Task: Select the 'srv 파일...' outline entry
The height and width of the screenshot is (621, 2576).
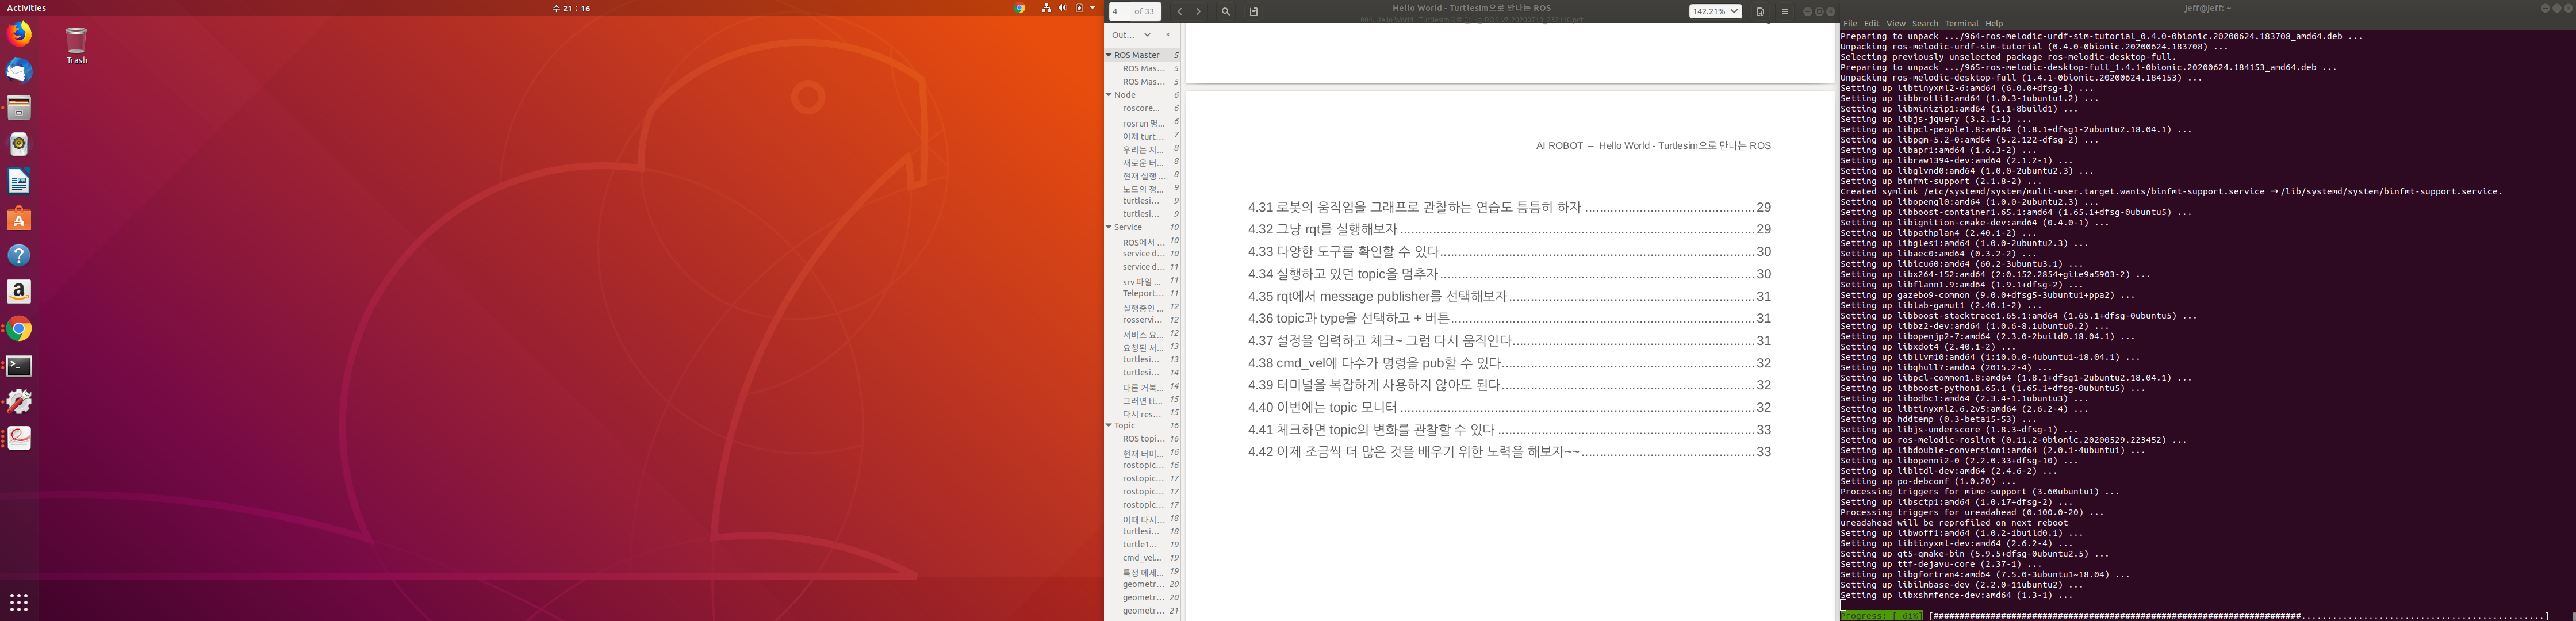Action: click(x=1142, y=281)
